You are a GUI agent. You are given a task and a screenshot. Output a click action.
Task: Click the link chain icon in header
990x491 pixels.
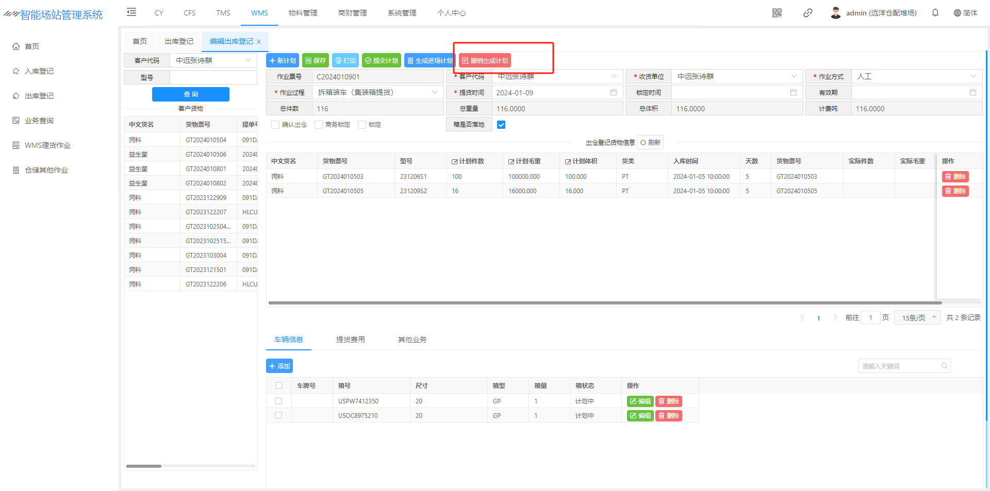coord(807,13)
